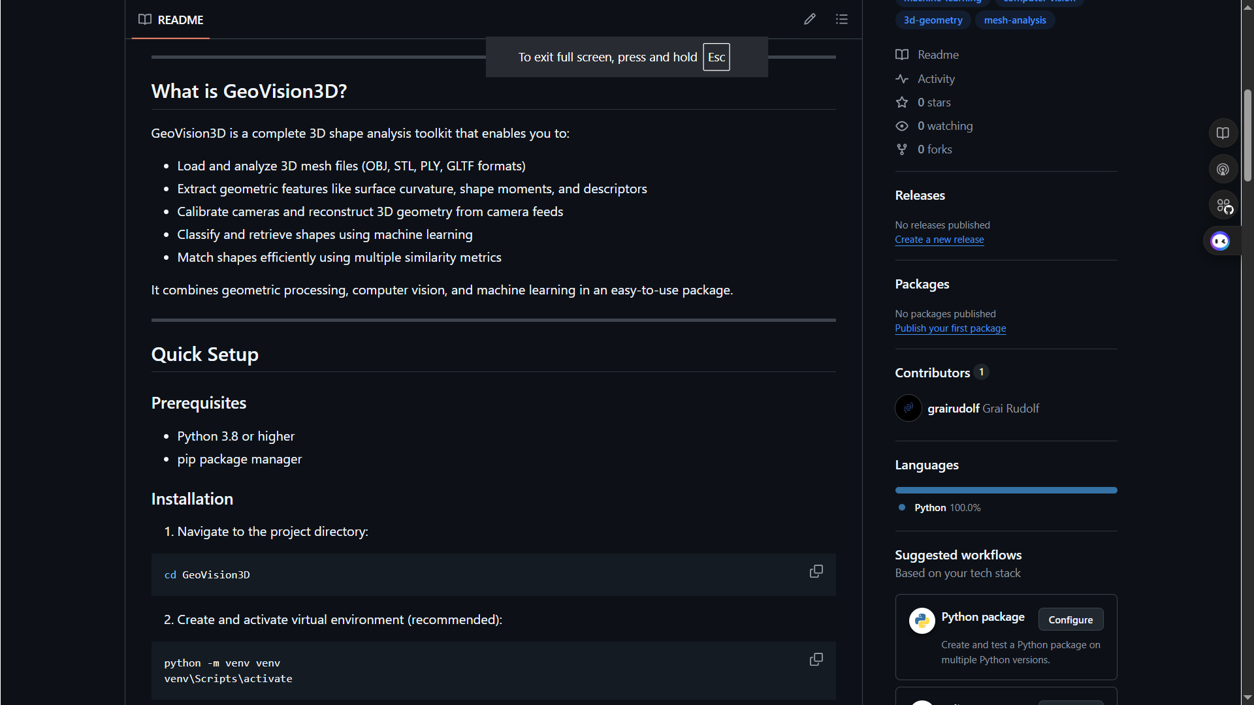Screen dimensions: 1254x705
Task: Click the 'python -m venv venv' code line
Action: point(222,663)
